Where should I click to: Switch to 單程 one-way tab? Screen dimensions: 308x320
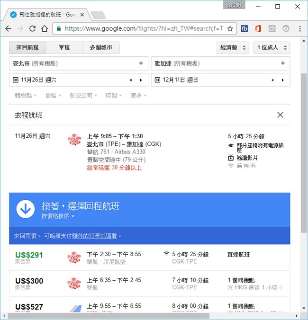[x=64, y=47]
